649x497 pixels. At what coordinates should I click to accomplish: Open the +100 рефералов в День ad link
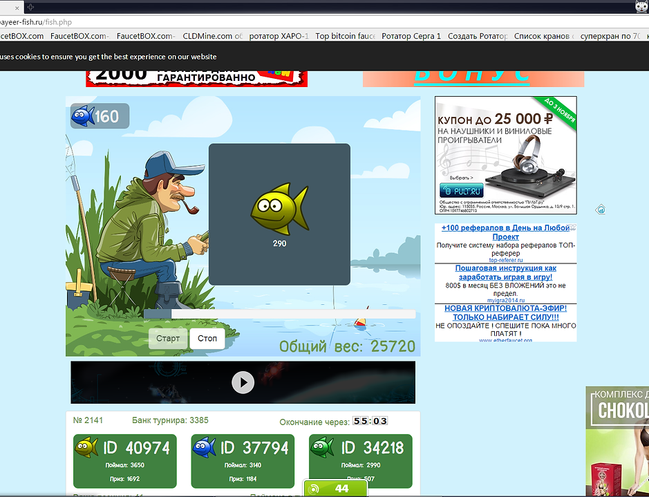pos(506,232)
